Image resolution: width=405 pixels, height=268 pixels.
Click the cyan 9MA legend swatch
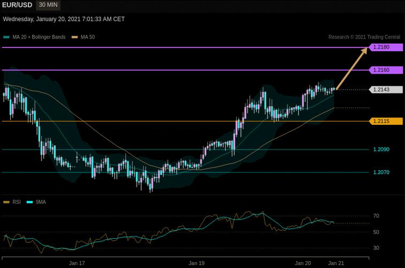click(29, 202)
